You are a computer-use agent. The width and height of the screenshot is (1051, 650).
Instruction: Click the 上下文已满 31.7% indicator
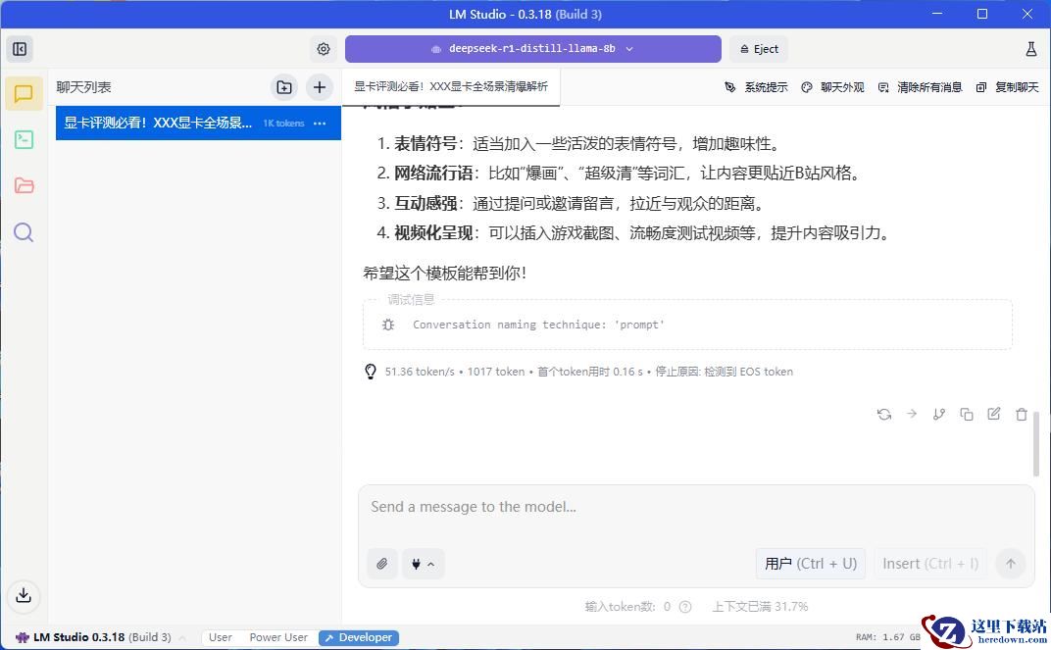(x=760, y=607)
